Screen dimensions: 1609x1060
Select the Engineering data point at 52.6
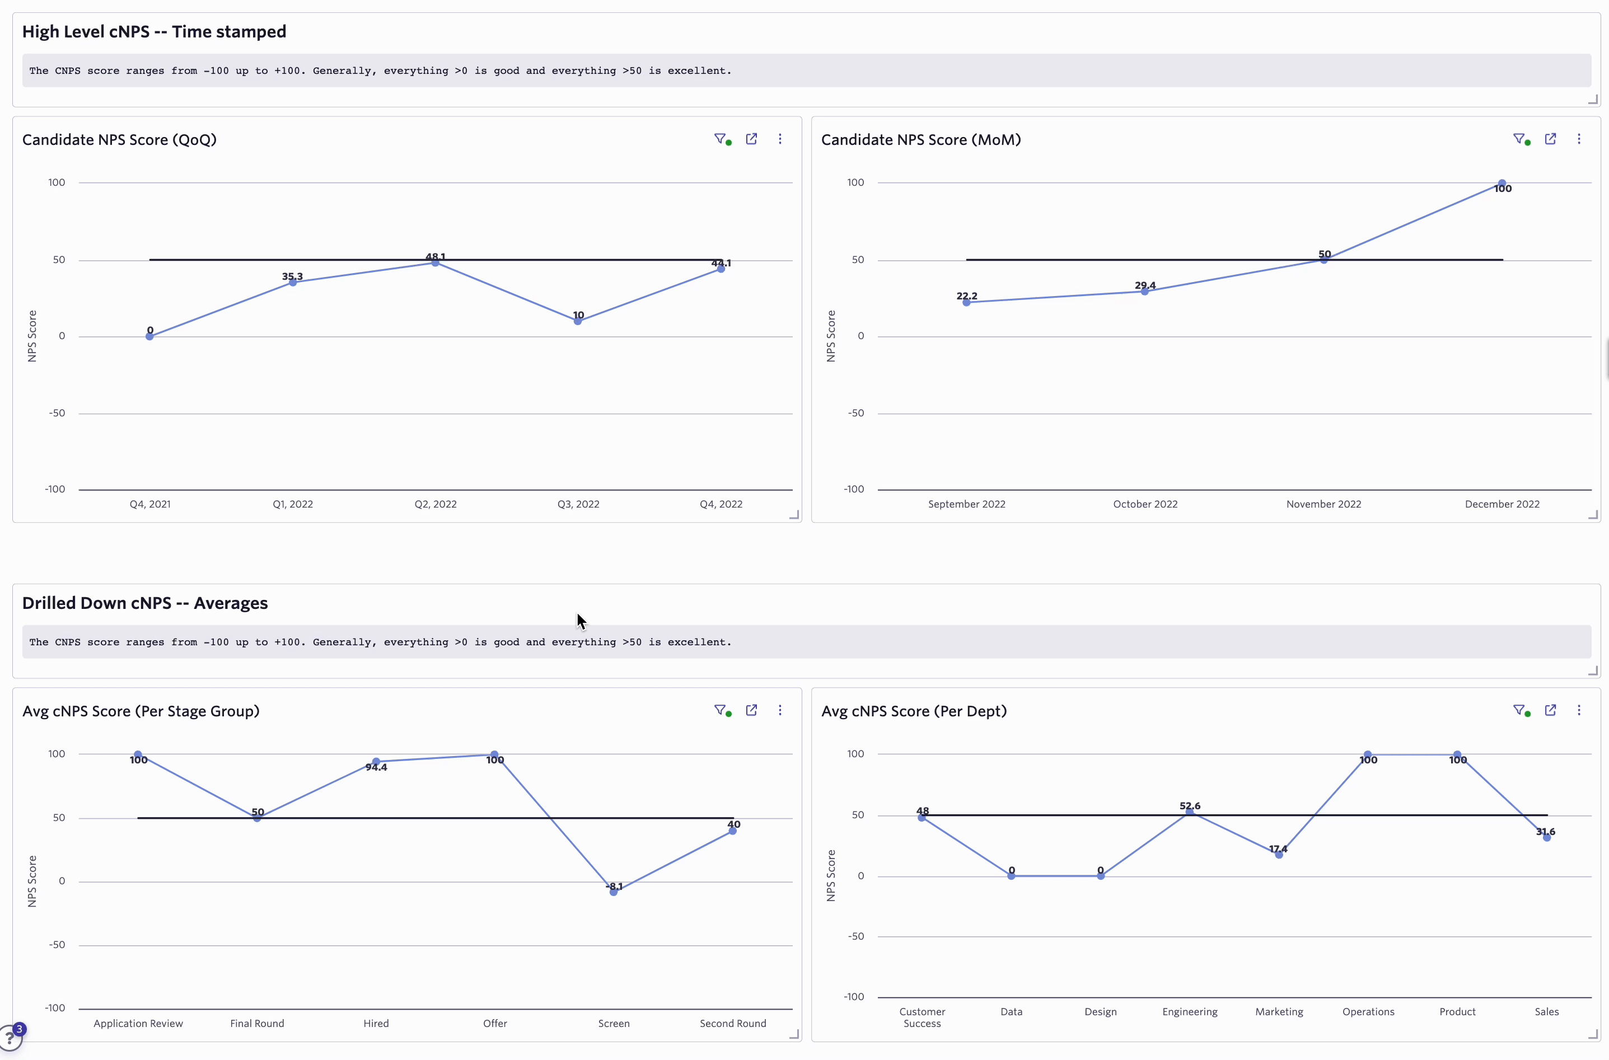(1189, 812)
